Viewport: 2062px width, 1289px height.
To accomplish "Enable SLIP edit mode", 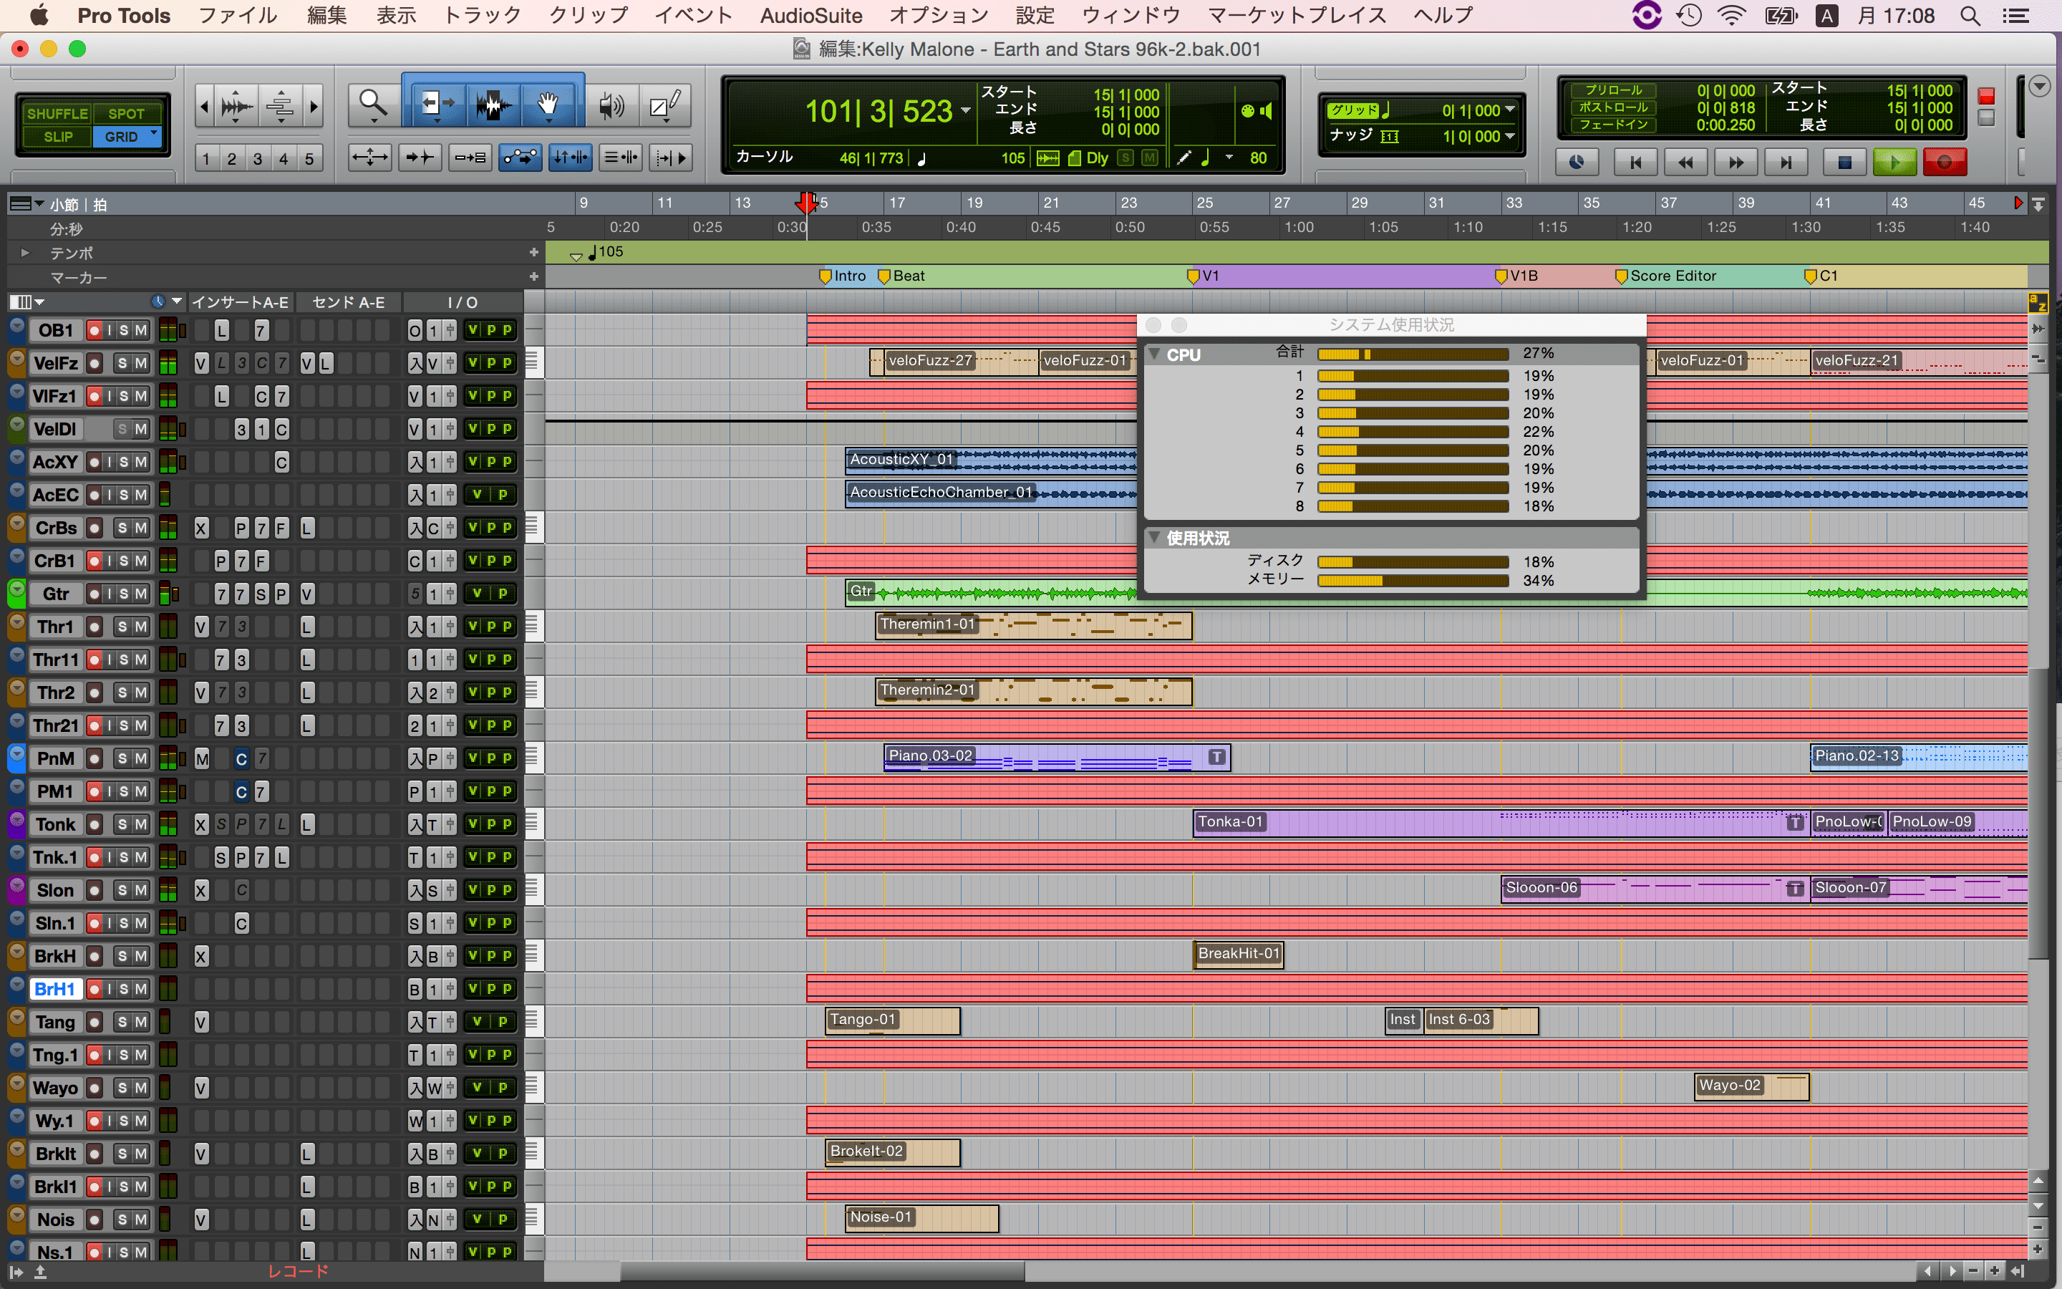I will coord(57,136).
